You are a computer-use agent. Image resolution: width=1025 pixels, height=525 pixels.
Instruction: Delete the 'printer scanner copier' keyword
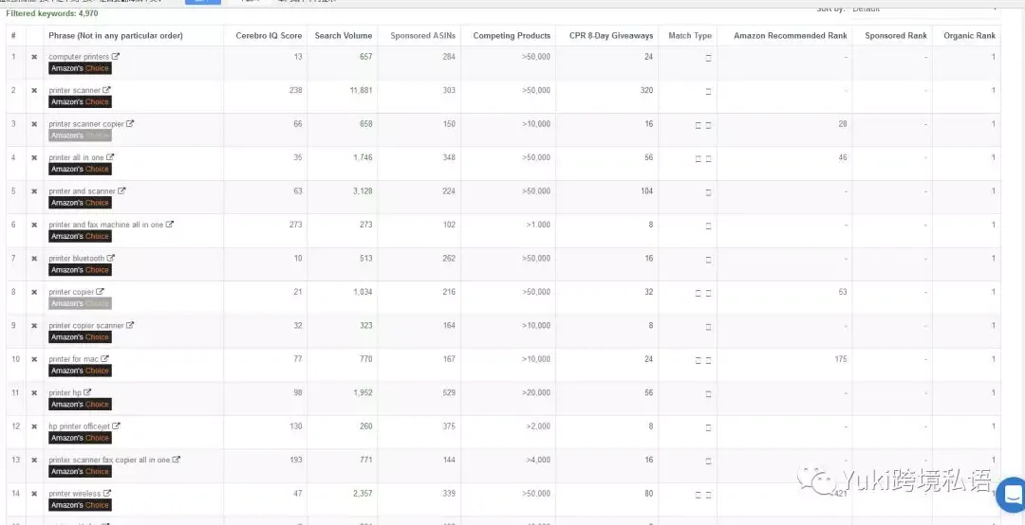click(x=34, y=124)
